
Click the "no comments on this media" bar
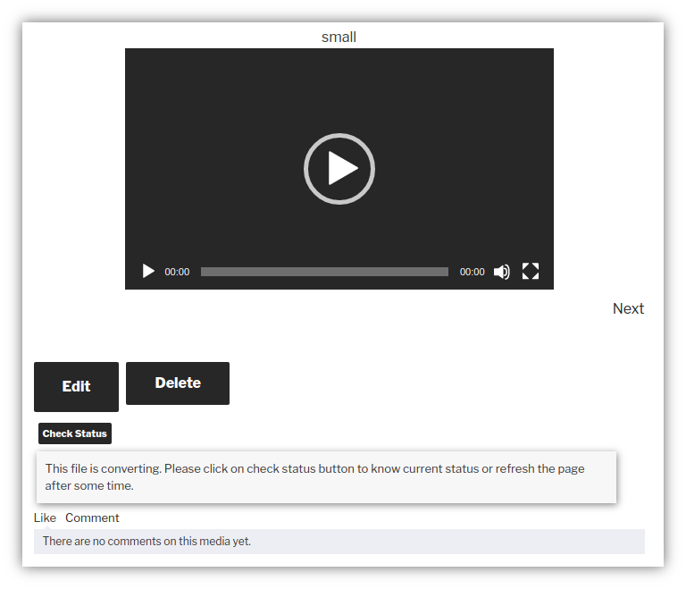(339, 541)
